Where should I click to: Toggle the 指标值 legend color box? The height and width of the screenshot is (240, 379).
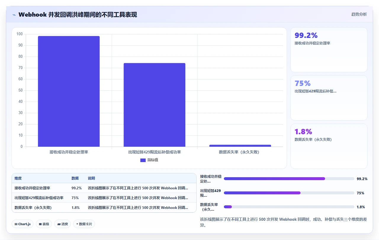(x=143, y=160)
